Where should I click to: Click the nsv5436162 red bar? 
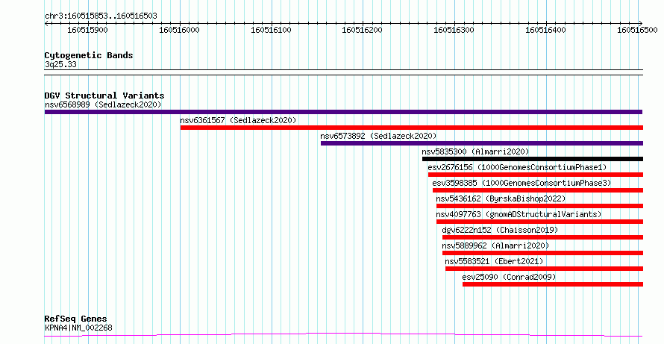[x=539, y=206]
